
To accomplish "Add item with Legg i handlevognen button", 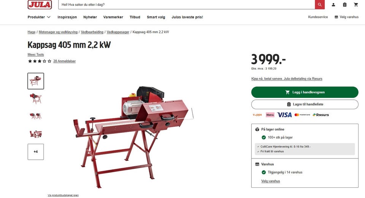I will click(305, 92).
